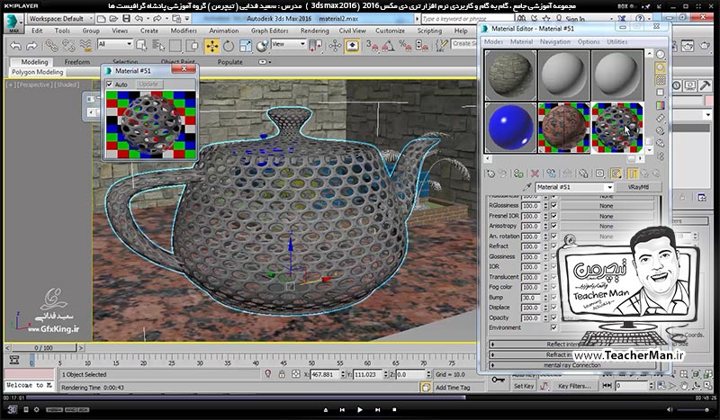Select the blue material sample sphere
This screenshot has width=720, height=420.
coord(510,128)
